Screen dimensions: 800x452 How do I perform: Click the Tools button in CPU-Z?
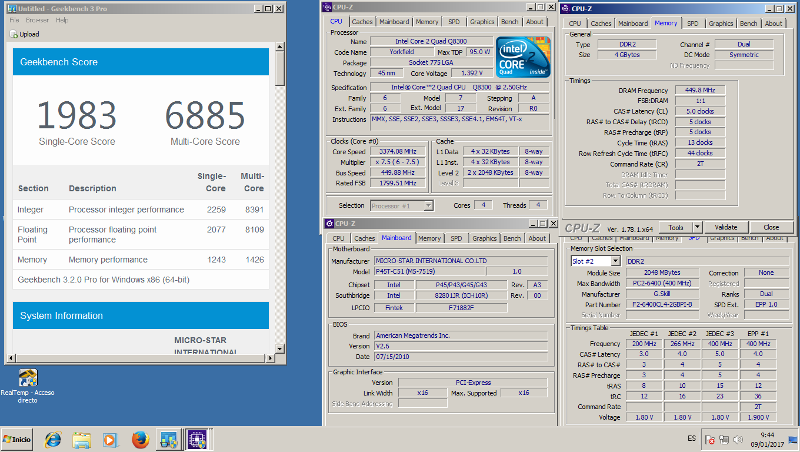[675, 227]
